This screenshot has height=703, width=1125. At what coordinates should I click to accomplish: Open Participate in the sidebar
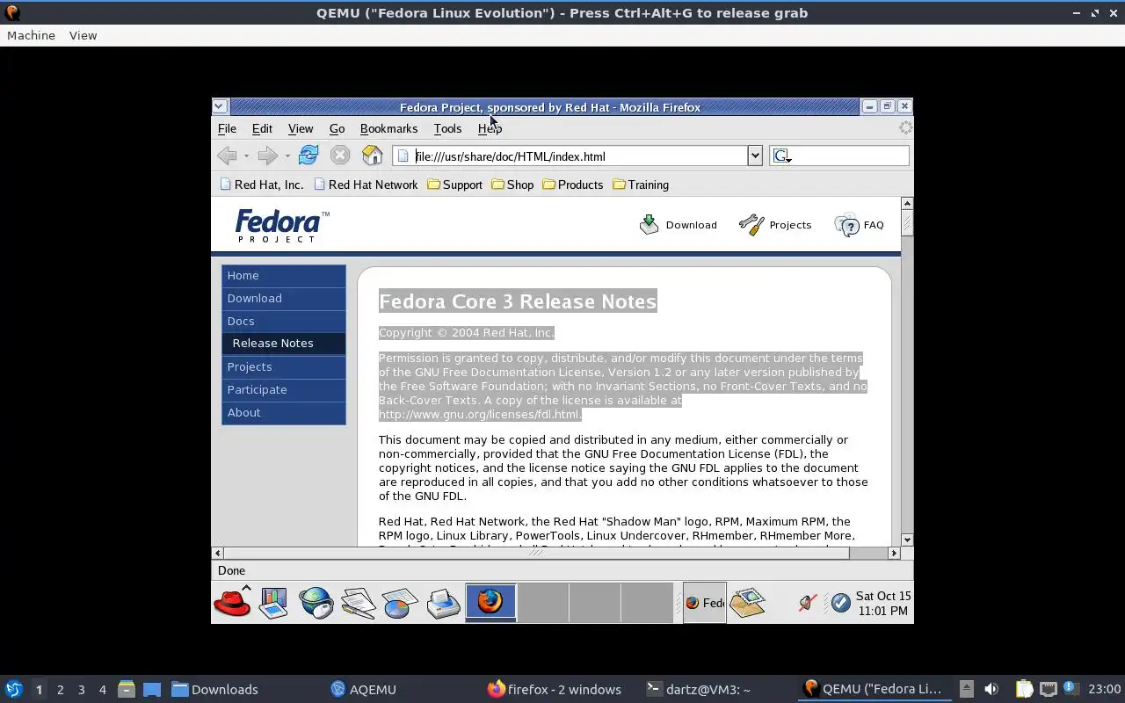[x=284, y=390]
